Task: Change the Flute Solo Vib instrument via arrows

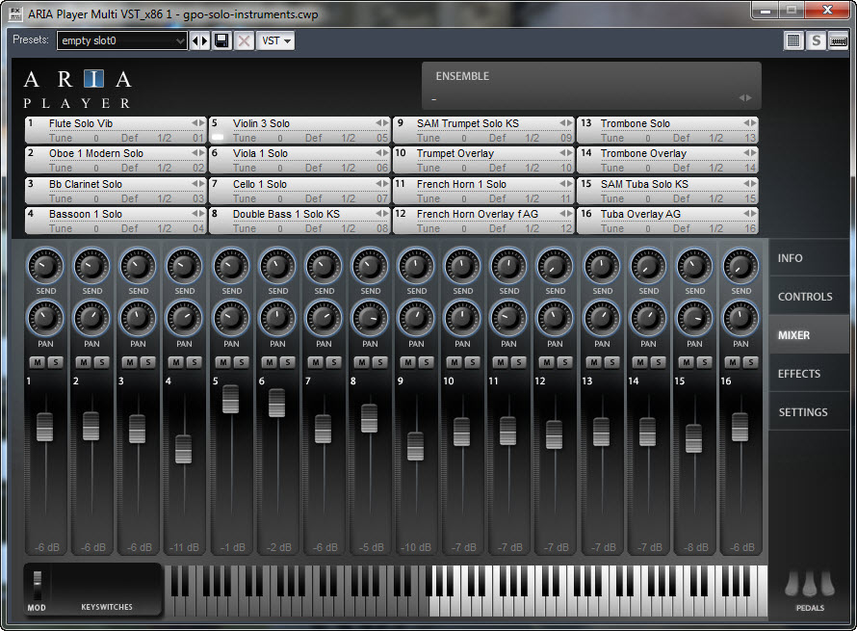Action: click(x=197, y=123)
